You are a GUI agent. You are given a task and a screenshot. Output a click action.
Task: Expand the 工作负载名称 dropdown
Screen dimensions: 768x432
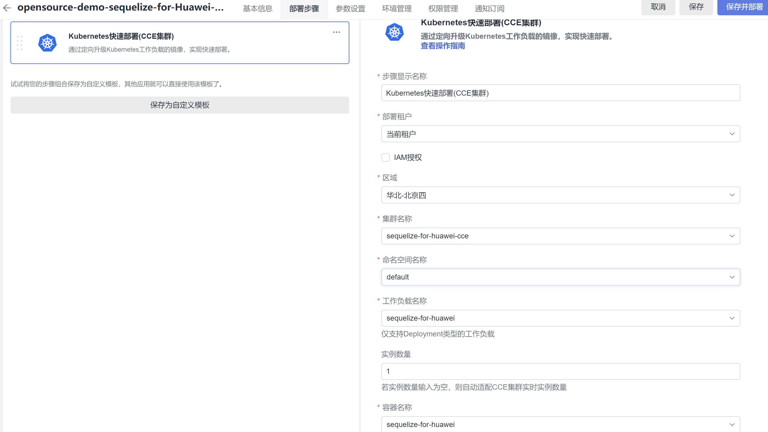(560, 318)
